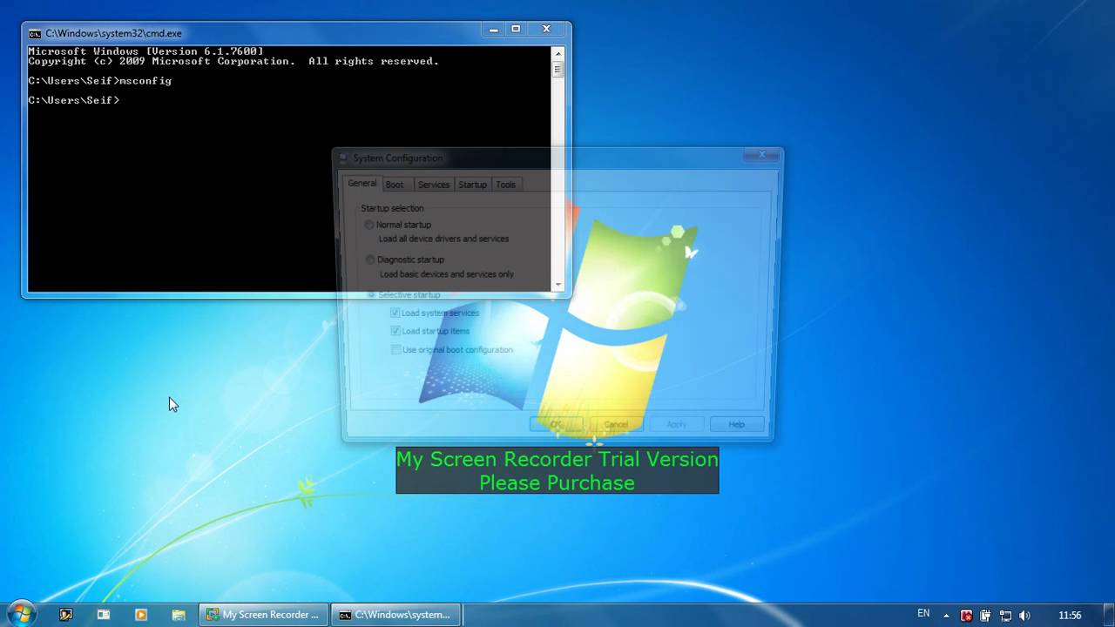1115x627 pixels.
Task: Toggle the Load startup items checkbox
Action: pos(395,331)
